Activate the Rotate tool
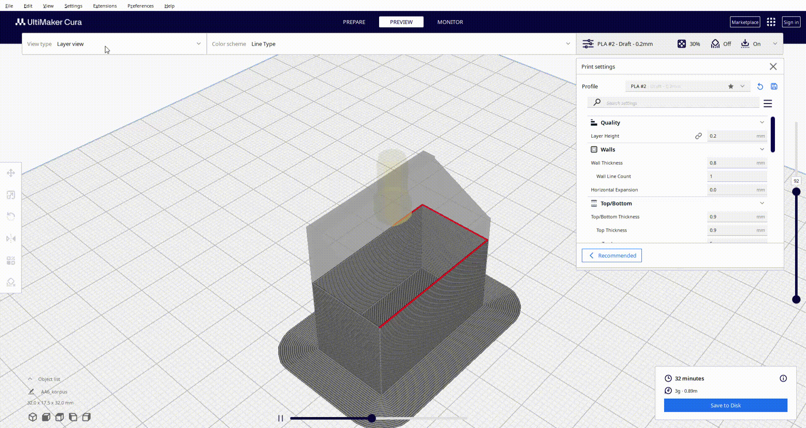 coord(11,216)
